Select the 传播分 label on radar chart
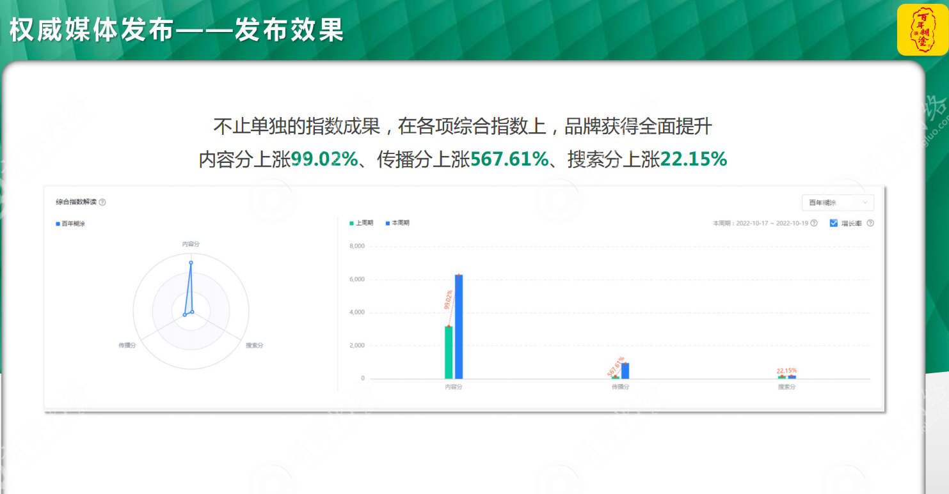This screenshot has height=494, width=949. [x=127, y=345]
